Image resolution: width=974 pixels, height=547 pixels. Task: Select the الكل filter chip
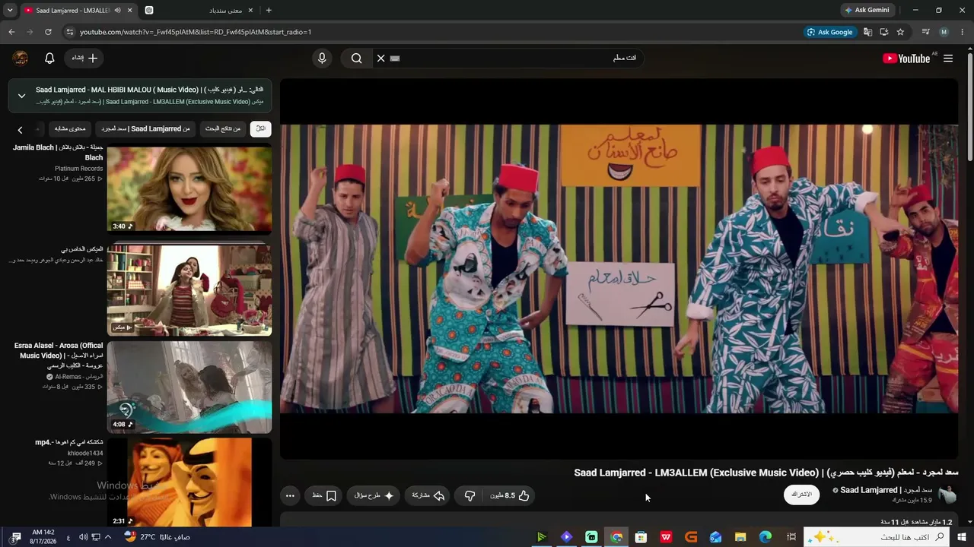pyautogui.click(x=261, y=129)
